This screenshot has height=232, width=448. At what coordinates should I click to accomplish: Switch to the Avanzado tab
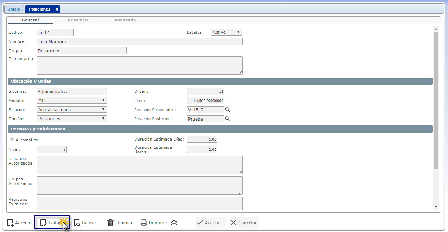[x=125, y=20]
